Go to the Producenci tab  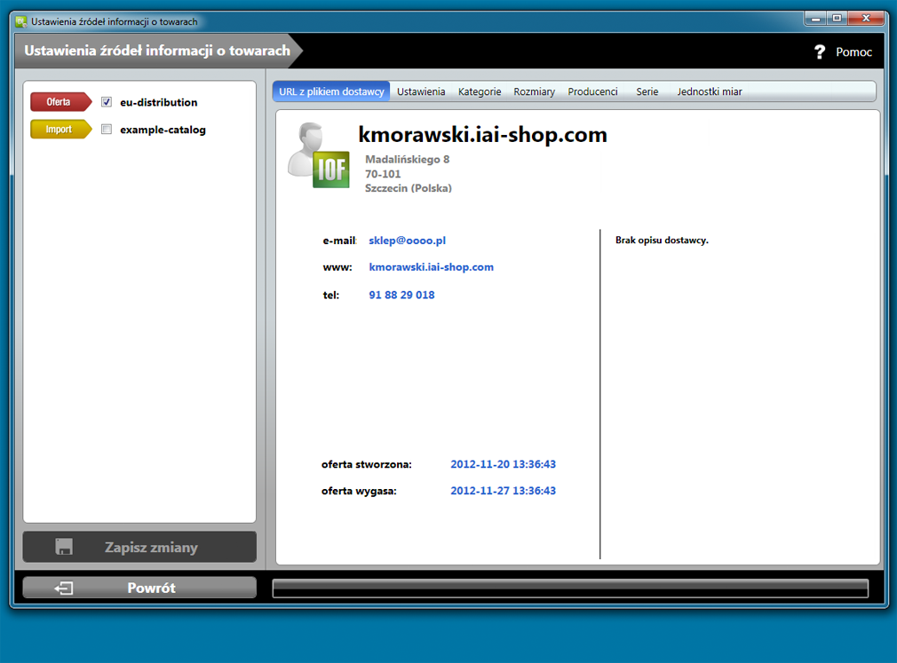click(592, 91)
